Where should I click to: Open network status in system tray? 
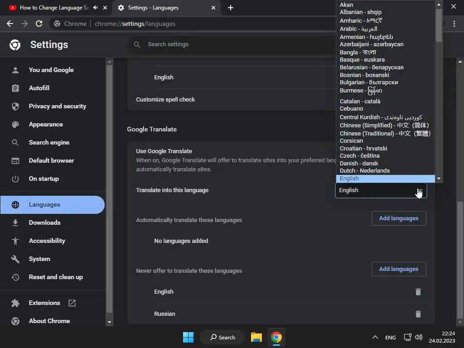tap(407, 337)
